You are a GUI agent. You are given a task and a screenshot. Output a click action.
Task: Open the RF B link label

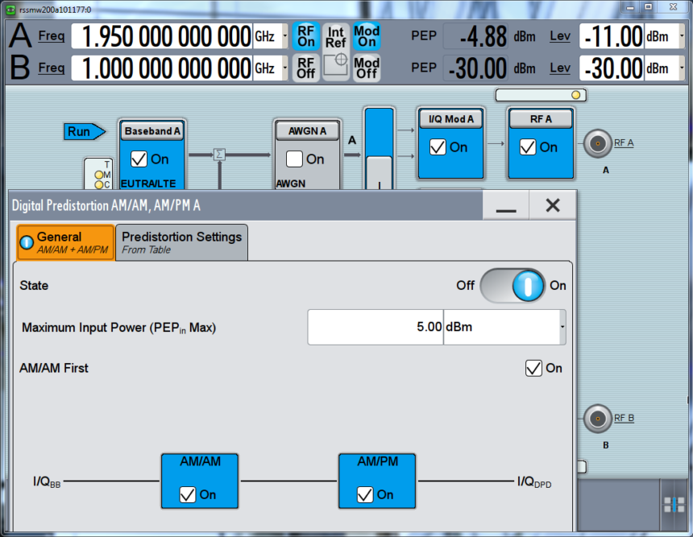(x=624, y=418)
